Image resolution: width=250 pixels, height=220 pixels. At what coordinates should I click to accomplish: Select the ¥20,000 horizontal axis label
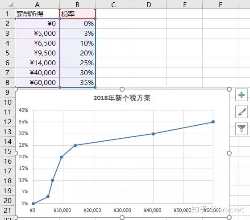pos(92,210)
